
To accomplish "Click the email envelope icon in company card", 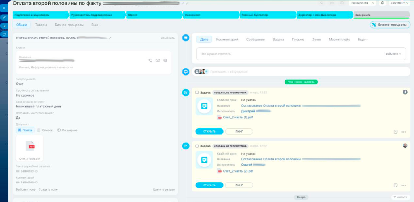I will (158, 60).
